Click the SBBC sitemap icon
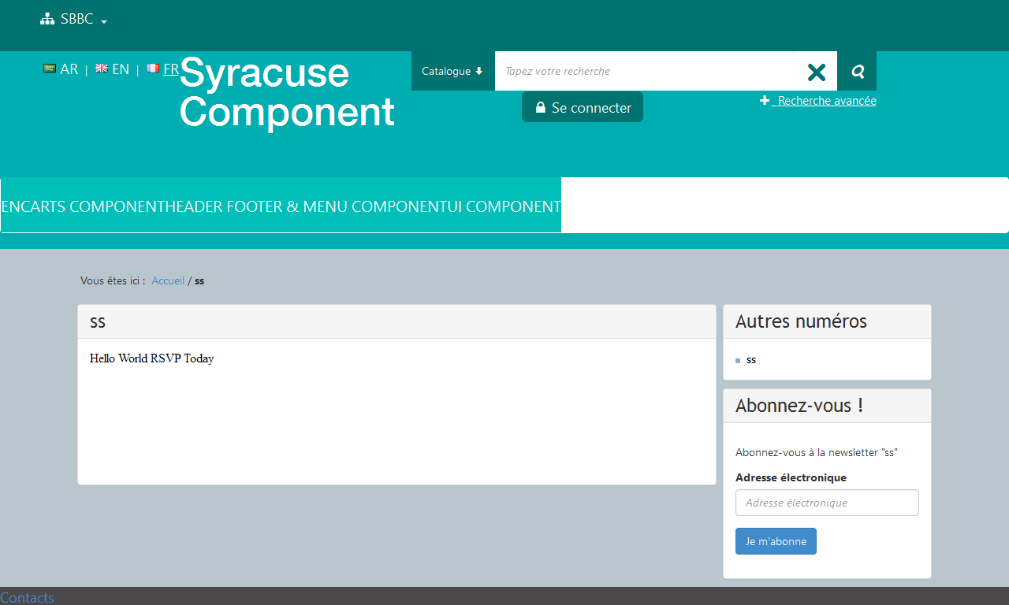 click(x=47, y=20)
